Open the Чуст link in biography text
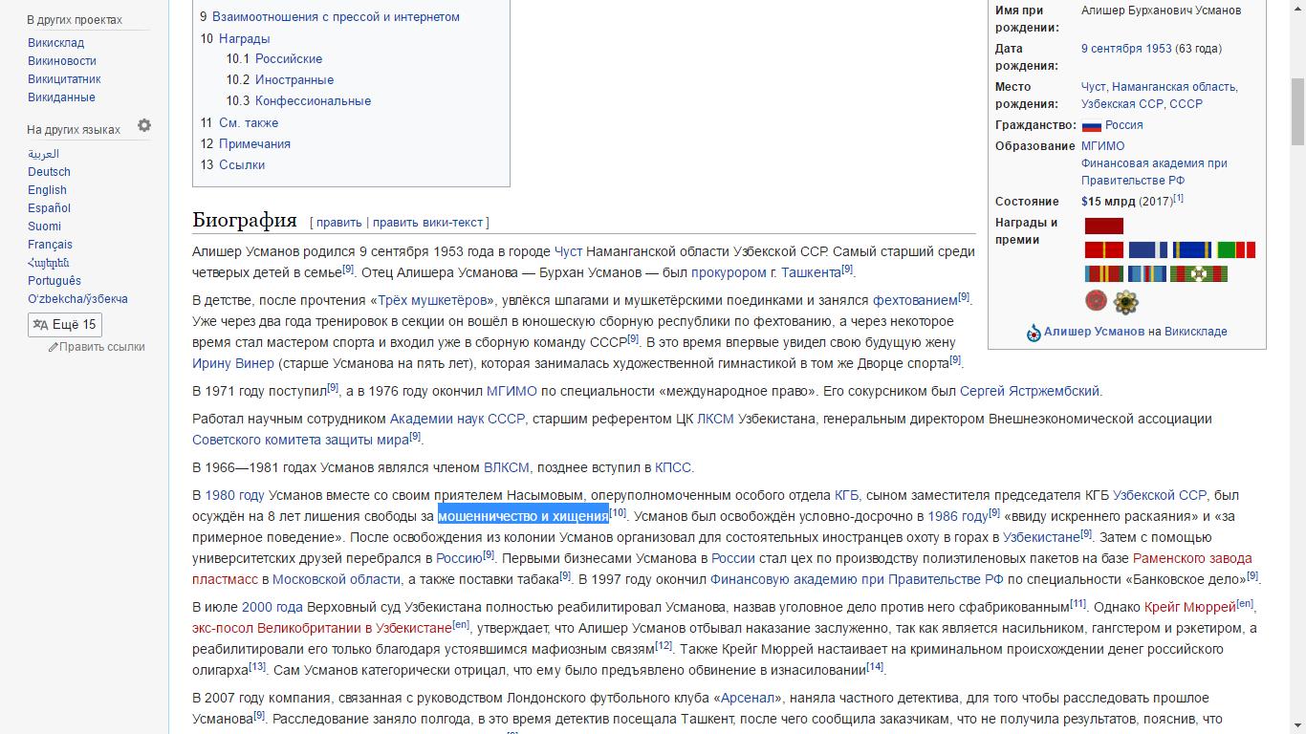 point(568,252)
